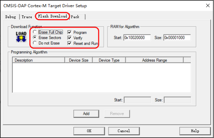Click the Add algorithm button
Viewport: 214px width, 138px height.
(86, 114)
